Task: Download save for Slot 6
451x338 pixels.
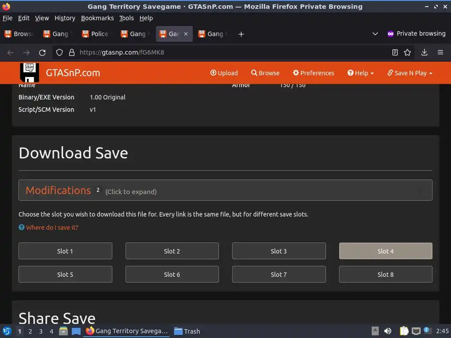Action: pyautogui.click(x=172, y=274)
